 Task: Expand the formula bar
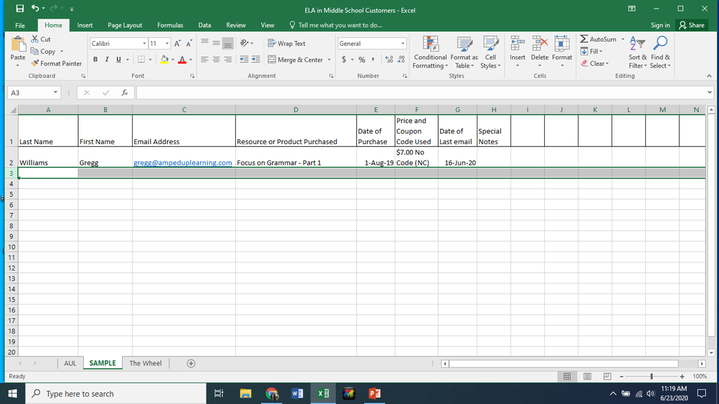click(x=710, y=93)
